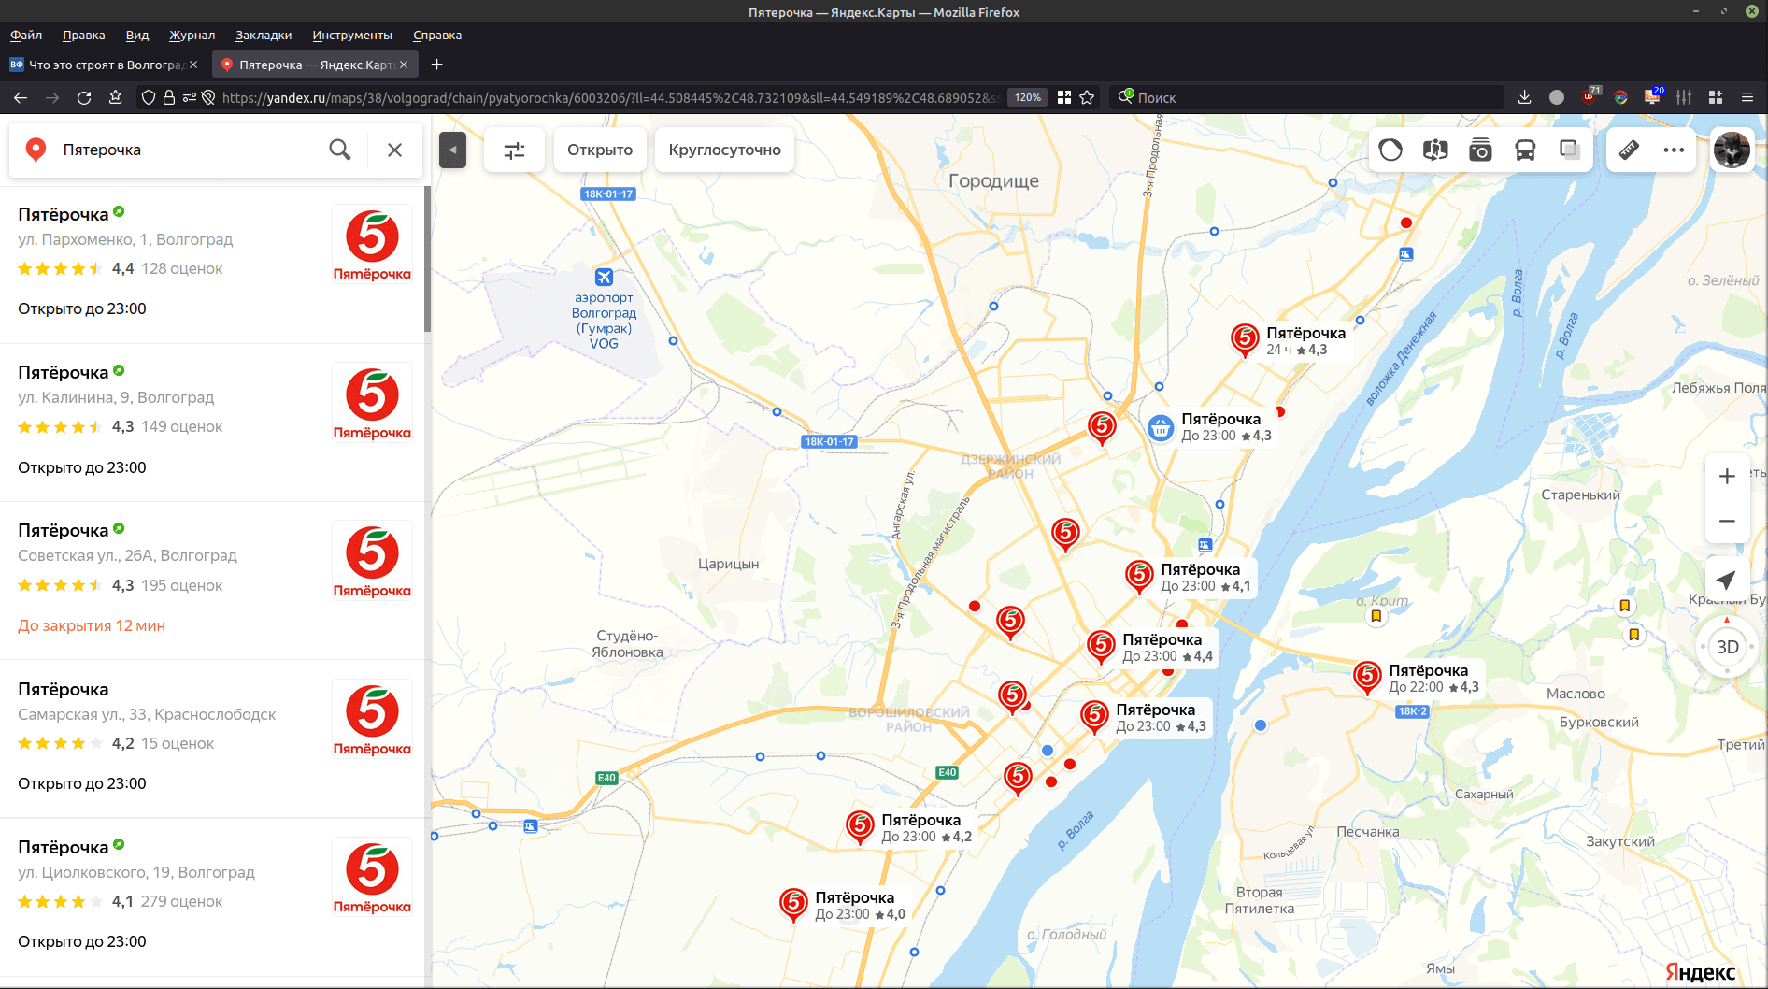Locate my position with the arrow button
1768x989 pixels.
click(1727, 580)
